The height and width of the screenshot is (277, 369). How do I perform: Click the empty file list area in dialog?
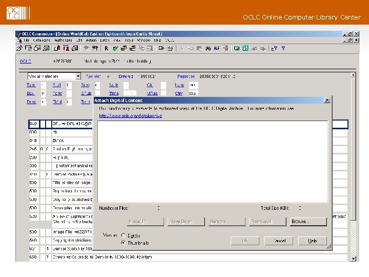coord(213,162)
